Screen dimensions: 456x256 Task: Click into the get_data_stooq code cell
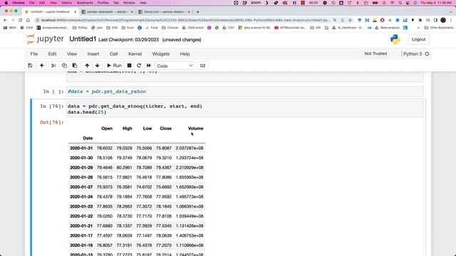click(244, 109)
